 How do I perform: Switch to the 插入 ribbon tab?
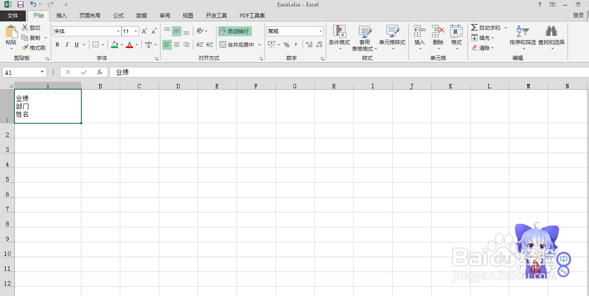pyautogui.click(x=61, y=15)
